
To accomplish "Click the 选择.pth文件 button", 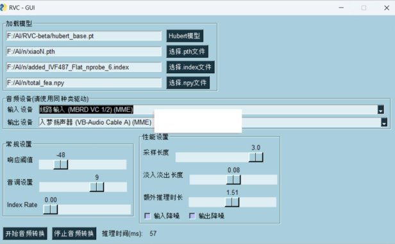I will click(x=187, y=51).
